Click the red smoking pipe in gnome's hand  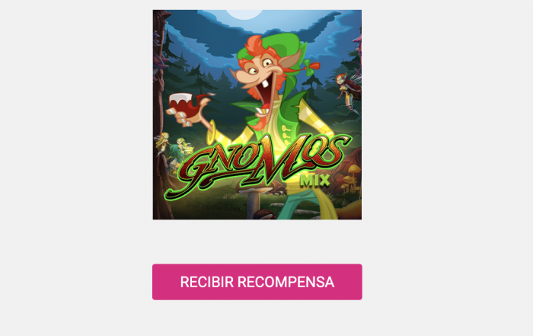[x=190, y=104]
